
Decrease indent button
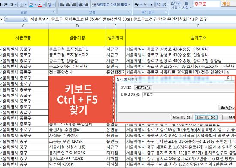(x=81, y=5)
